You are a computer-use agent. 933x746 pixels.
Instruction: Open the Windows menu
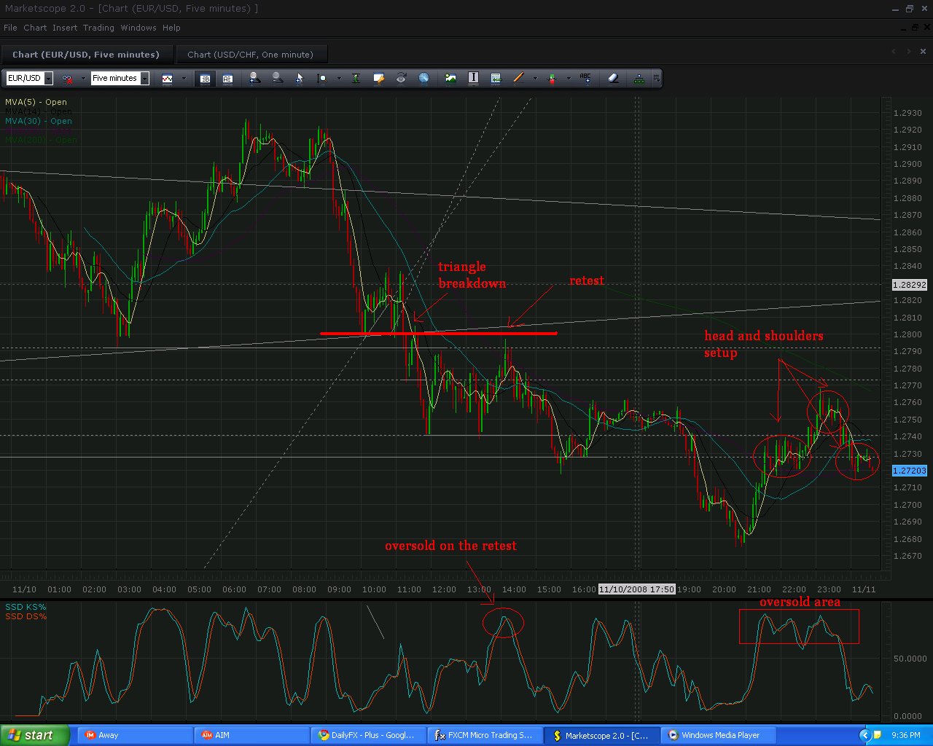(138, 28)
